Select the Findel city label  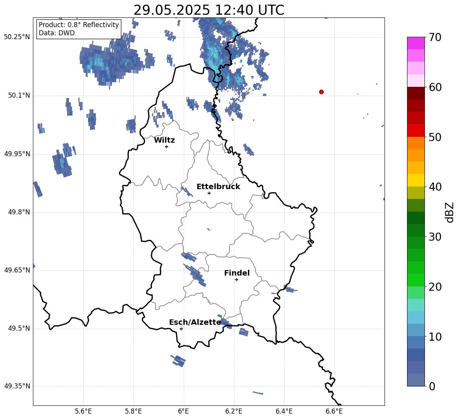237,273
